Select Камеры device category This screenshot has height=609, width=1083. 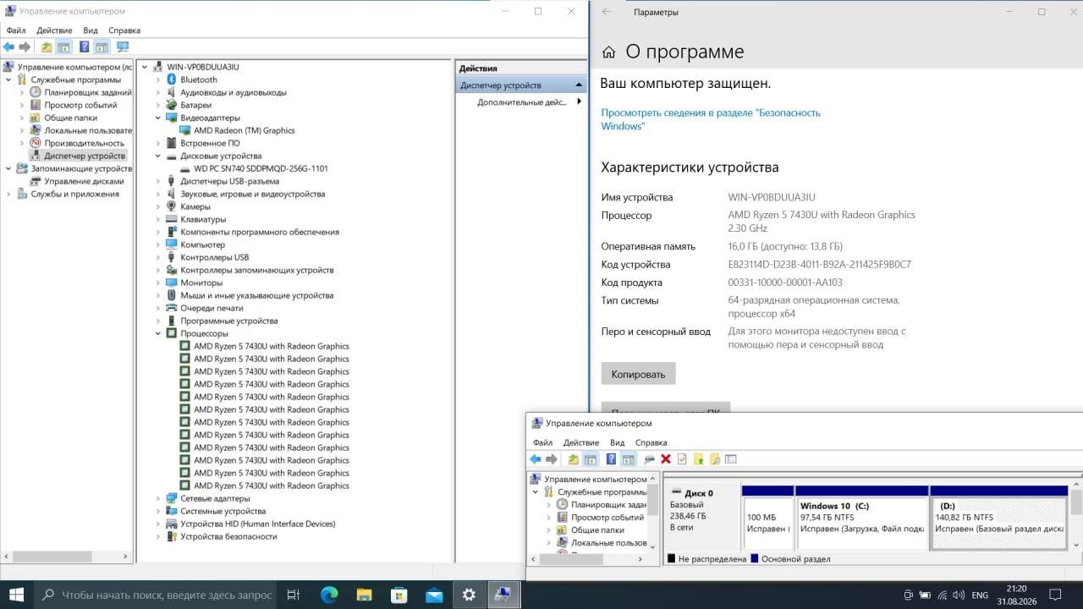click(195, 206)
